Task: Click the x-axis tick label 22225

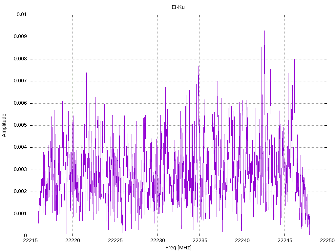Action: pos(115,241)
